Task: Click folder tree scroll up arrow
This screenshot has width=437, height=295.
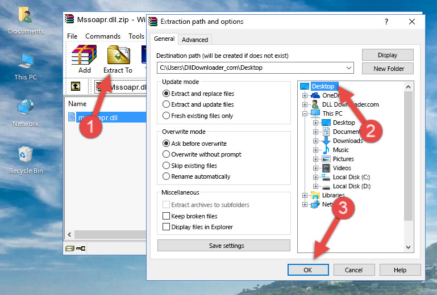Action: [x=408, y=87]
